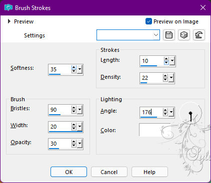Toggle the Preview on Image checkbox
Screen dimensions: 211x183
pos(148,21)
